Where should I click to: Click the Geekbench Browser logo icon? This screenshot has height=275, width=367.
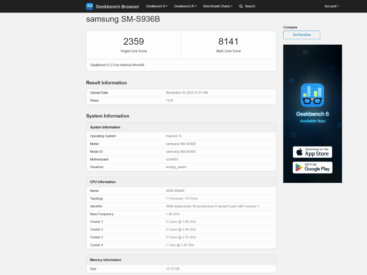click(x=90, y=6)
